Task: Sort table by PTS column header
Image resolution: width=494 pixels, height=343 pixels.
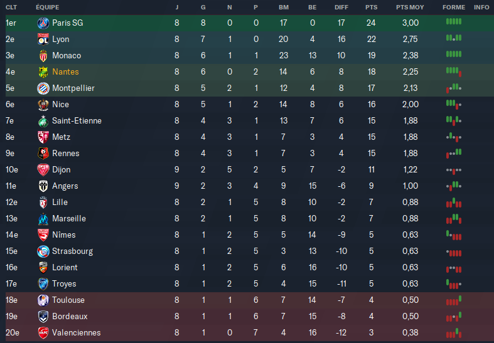Action: (x=371, y=8)
